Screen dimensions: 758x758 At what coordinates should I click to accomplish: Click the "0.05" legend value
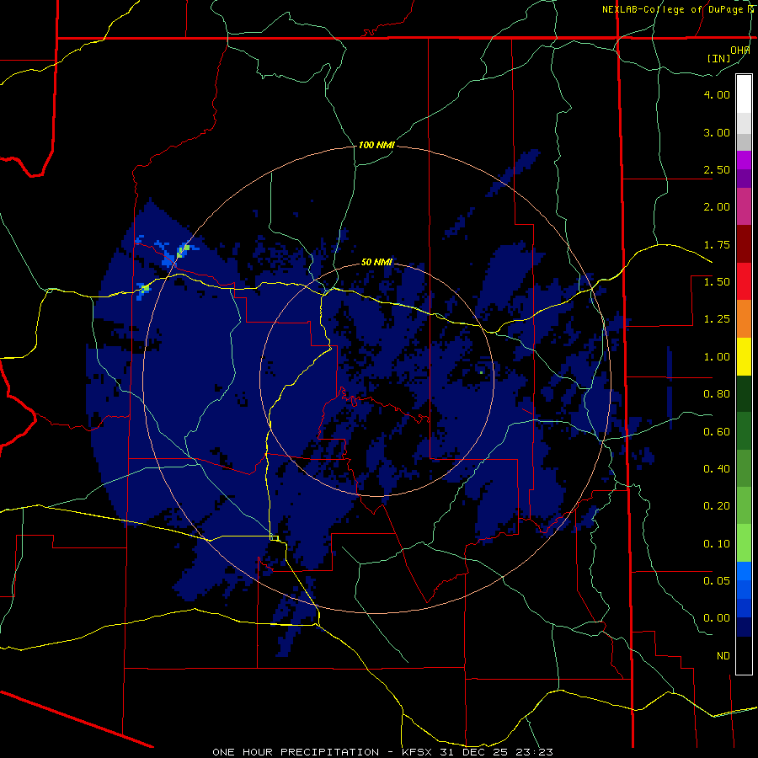717,581
